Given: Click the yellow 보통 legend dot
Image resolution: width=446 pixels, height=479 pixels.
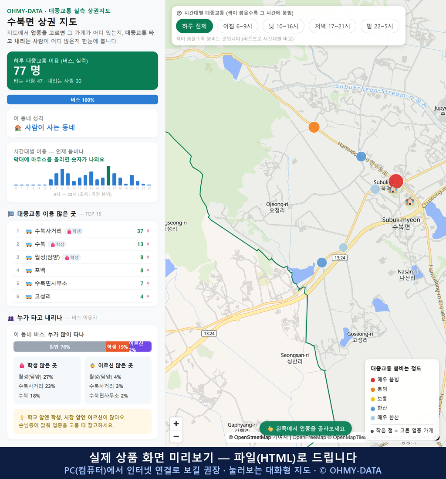Looking at the screenshot, I should point(372,399).
